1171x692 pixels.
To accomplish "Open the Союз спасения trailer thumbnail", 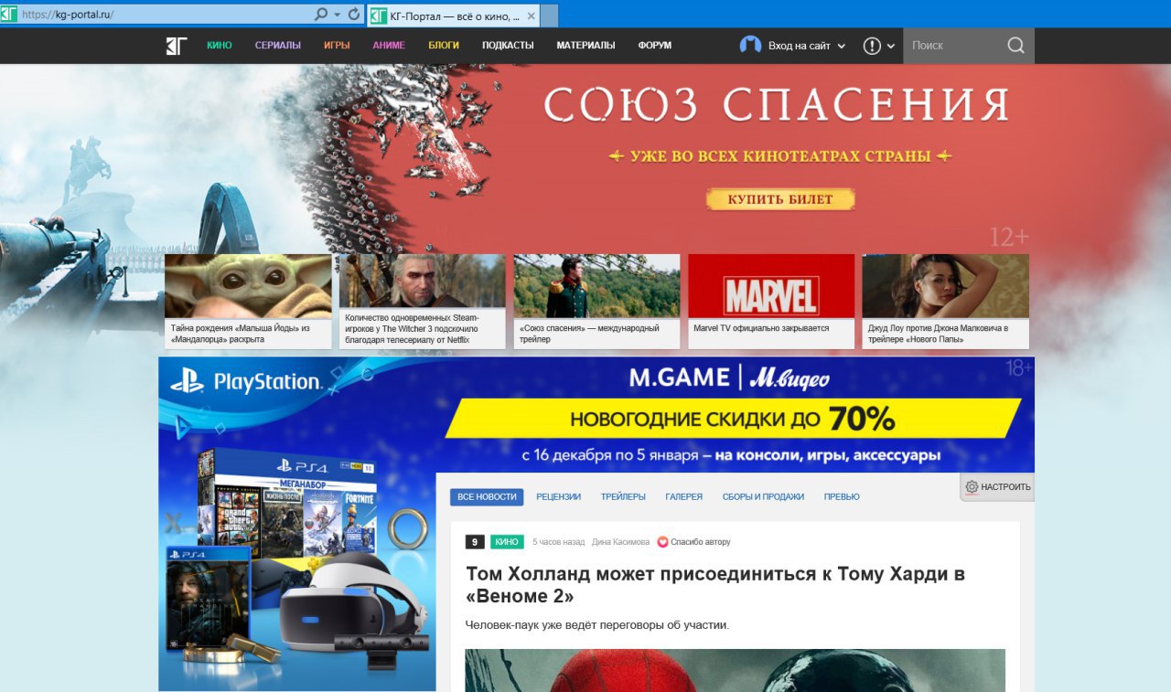I will pos(596,286).
